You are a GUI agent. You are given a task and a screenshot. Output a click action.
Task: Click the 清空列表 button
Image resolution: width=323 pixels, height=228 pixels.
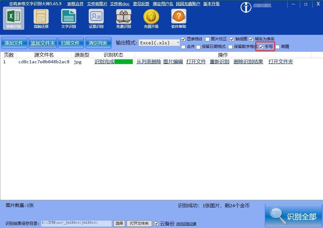click(98, 43)
